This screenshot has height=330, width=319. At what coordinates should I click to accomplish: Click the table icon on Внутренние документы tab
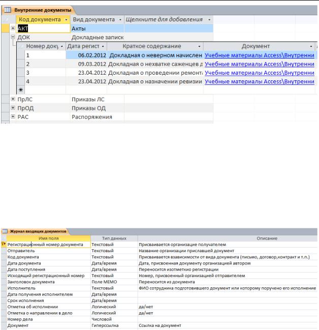pyautogui.click(x=8, y=10)
